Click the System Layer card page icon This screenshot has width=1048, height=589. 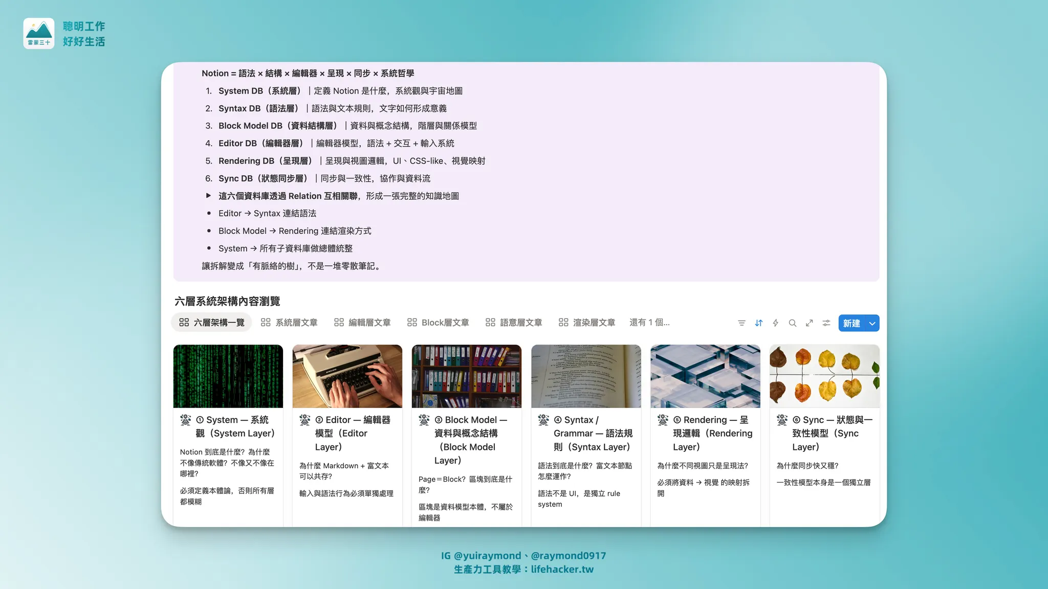point(186,420)
